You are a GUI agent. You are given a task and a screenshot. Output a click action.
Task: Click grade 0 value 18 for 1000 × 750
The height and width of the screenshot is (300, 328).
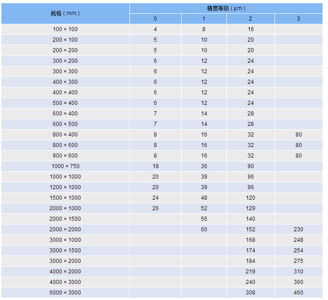(156, 166)
